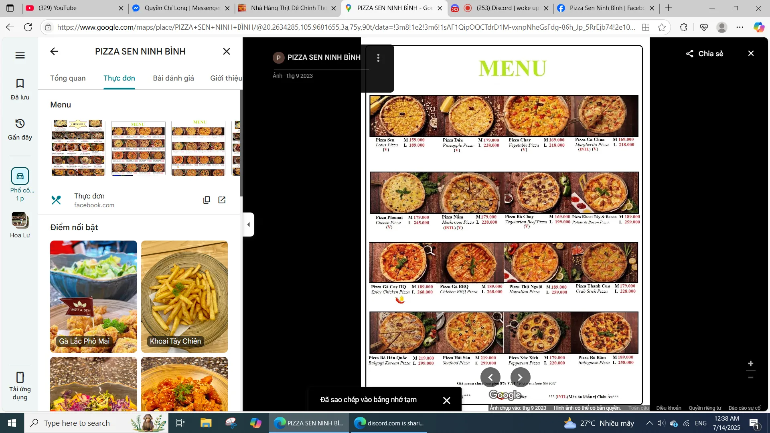
Task: Close the PIZZA SEN NINH BÌNH place panel
Action: [227, 51]
